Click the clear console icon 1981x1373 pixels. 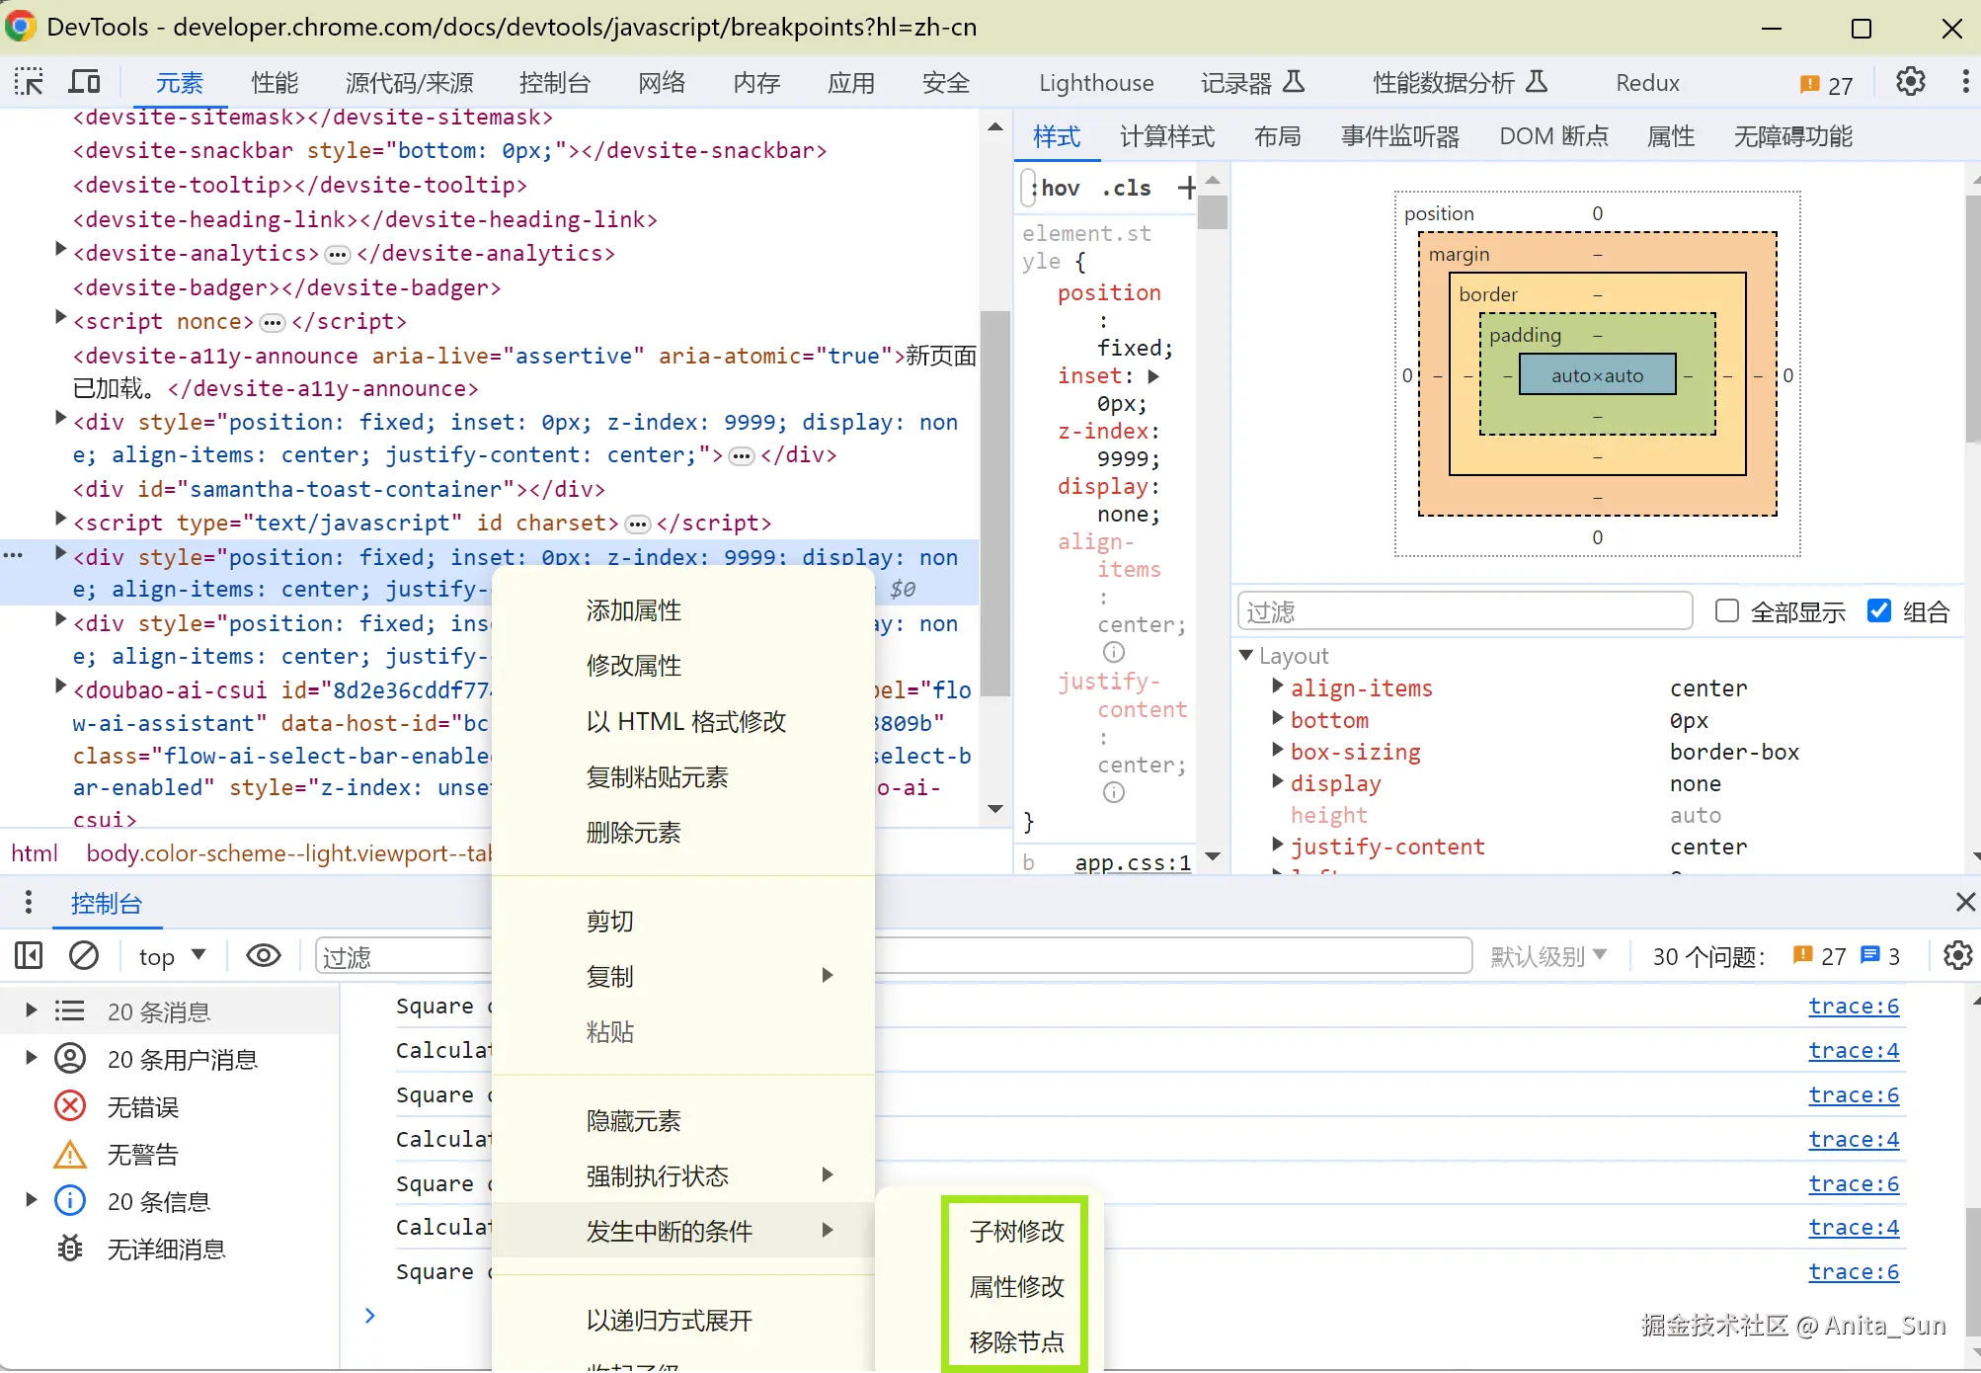[84, 955]
